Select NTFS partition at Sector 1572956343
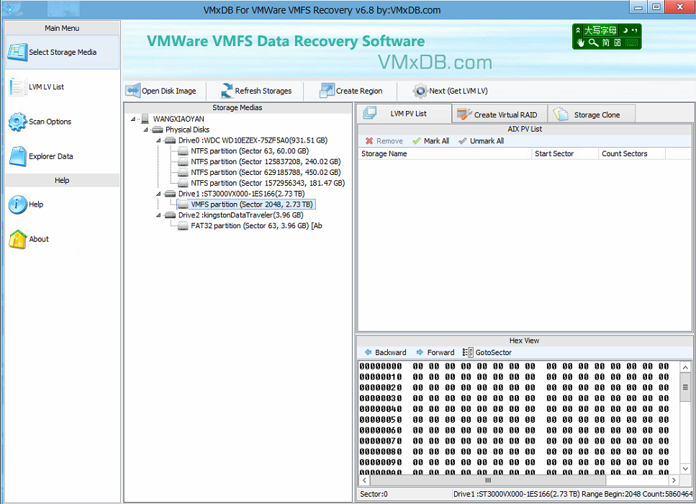 coord(268,183)
